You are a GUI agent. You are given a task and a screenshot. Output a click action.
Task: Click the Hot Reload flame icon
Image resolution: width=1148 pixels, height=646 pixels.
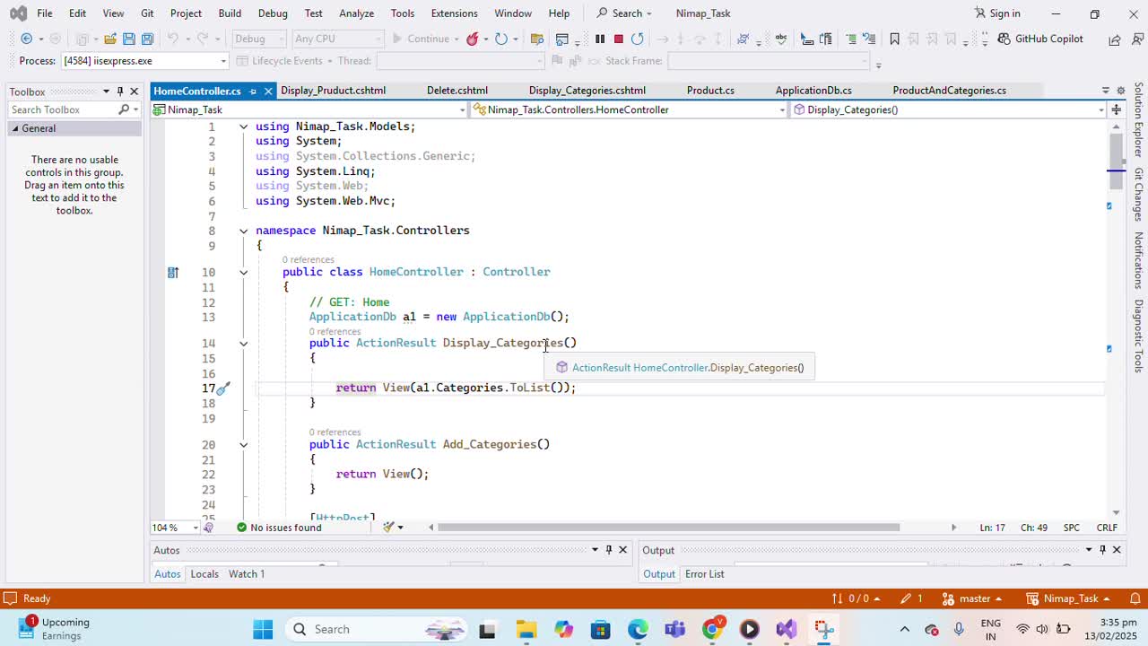click(x=473, y=39)
